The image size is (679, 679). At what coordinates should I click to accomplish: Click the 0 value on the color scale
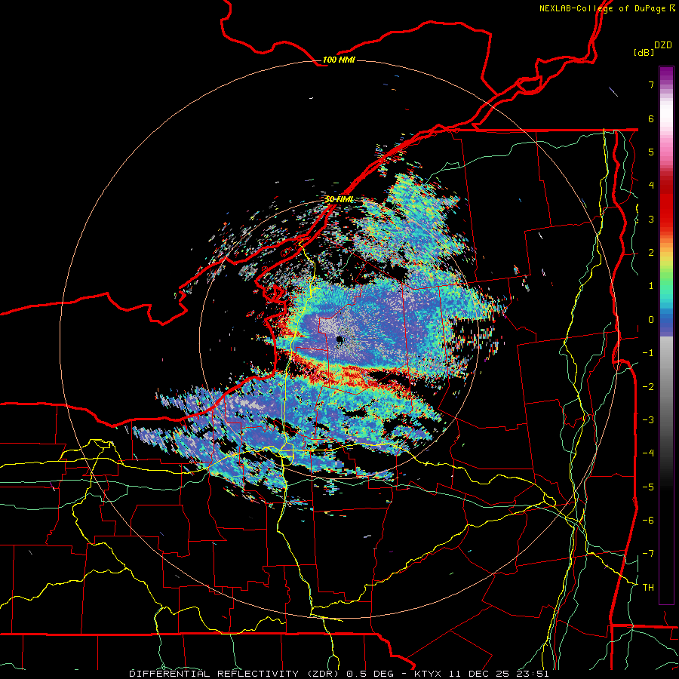651,320
